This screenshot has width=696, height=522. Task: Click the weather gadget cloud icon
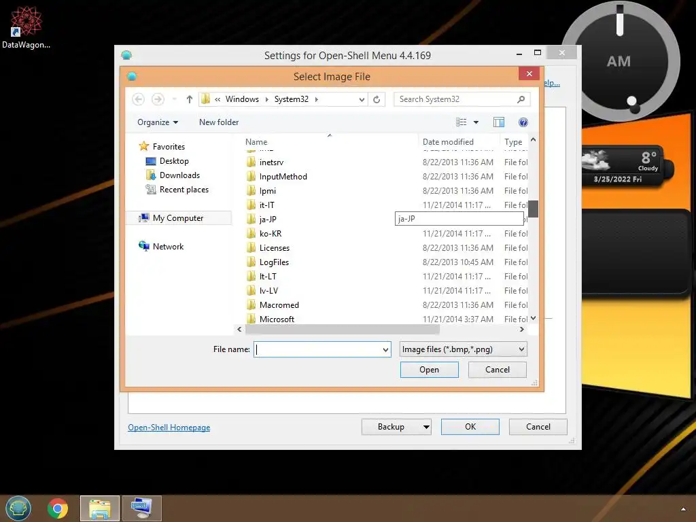[595, 160]
